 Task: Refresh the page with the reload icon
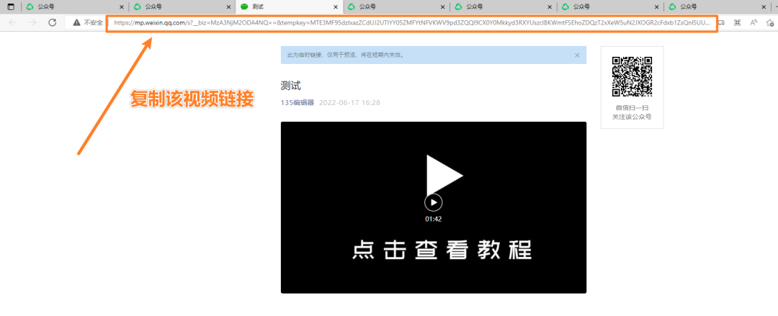[x=52, y=22]
